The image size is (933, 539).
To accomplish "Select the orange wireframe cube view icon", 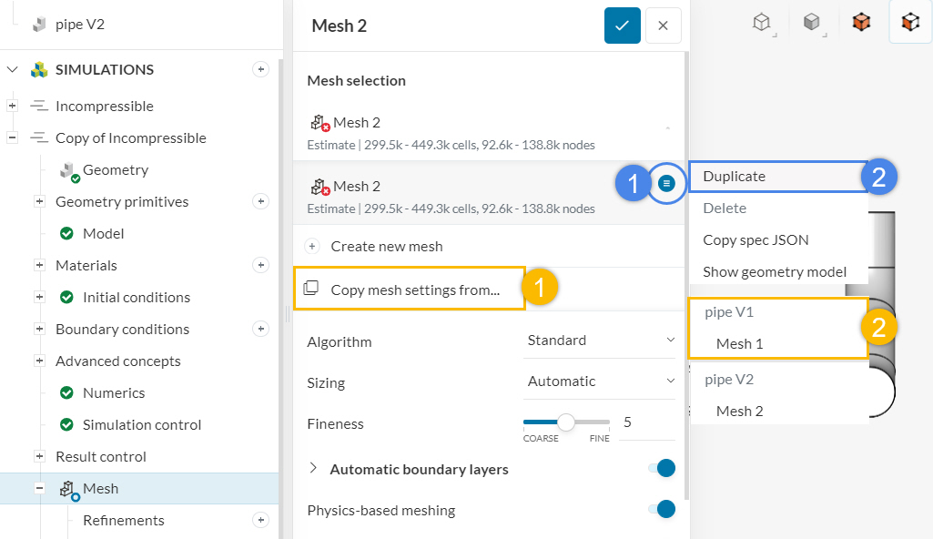I will [909, 23].
